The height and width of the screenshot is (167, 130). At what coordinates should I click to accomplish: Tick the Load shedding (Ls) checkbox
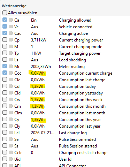(5, 60)
